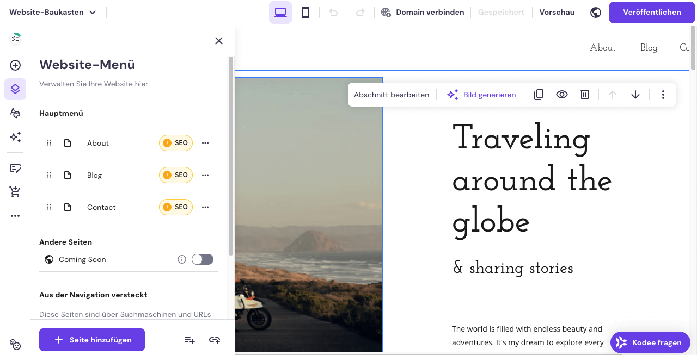Select the About page row
This screenshot has height=355, width=697.
coord(129,143)
